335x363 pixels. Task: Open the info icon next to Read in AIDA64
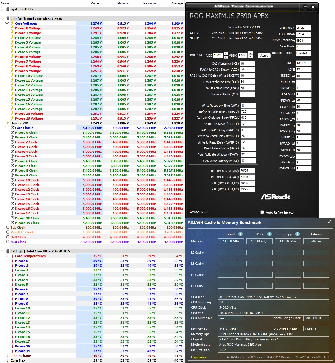point(241,234)
